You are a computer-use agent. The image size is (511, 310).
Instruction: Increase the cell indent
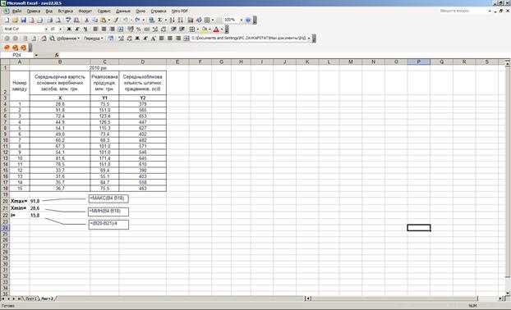pyautogui.click(x=182, y=30)
